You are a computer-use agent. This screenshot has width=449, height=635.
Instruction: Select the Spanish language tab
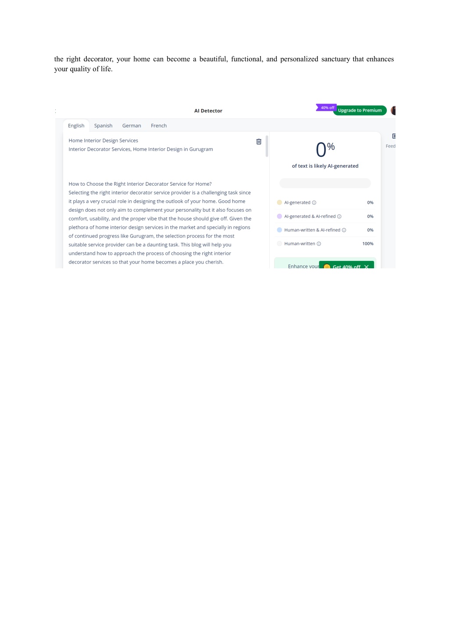(103, 126)
